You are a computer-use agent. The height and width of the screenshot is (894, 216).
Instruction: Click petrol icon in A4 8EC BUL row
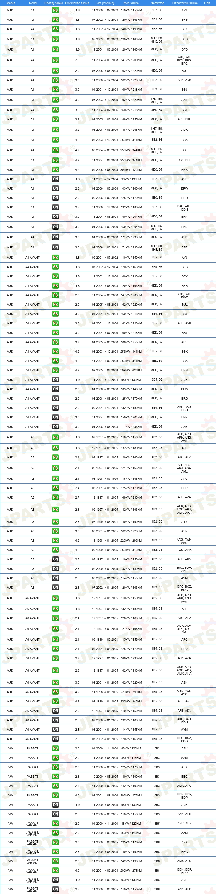click(x=56, y=71)
